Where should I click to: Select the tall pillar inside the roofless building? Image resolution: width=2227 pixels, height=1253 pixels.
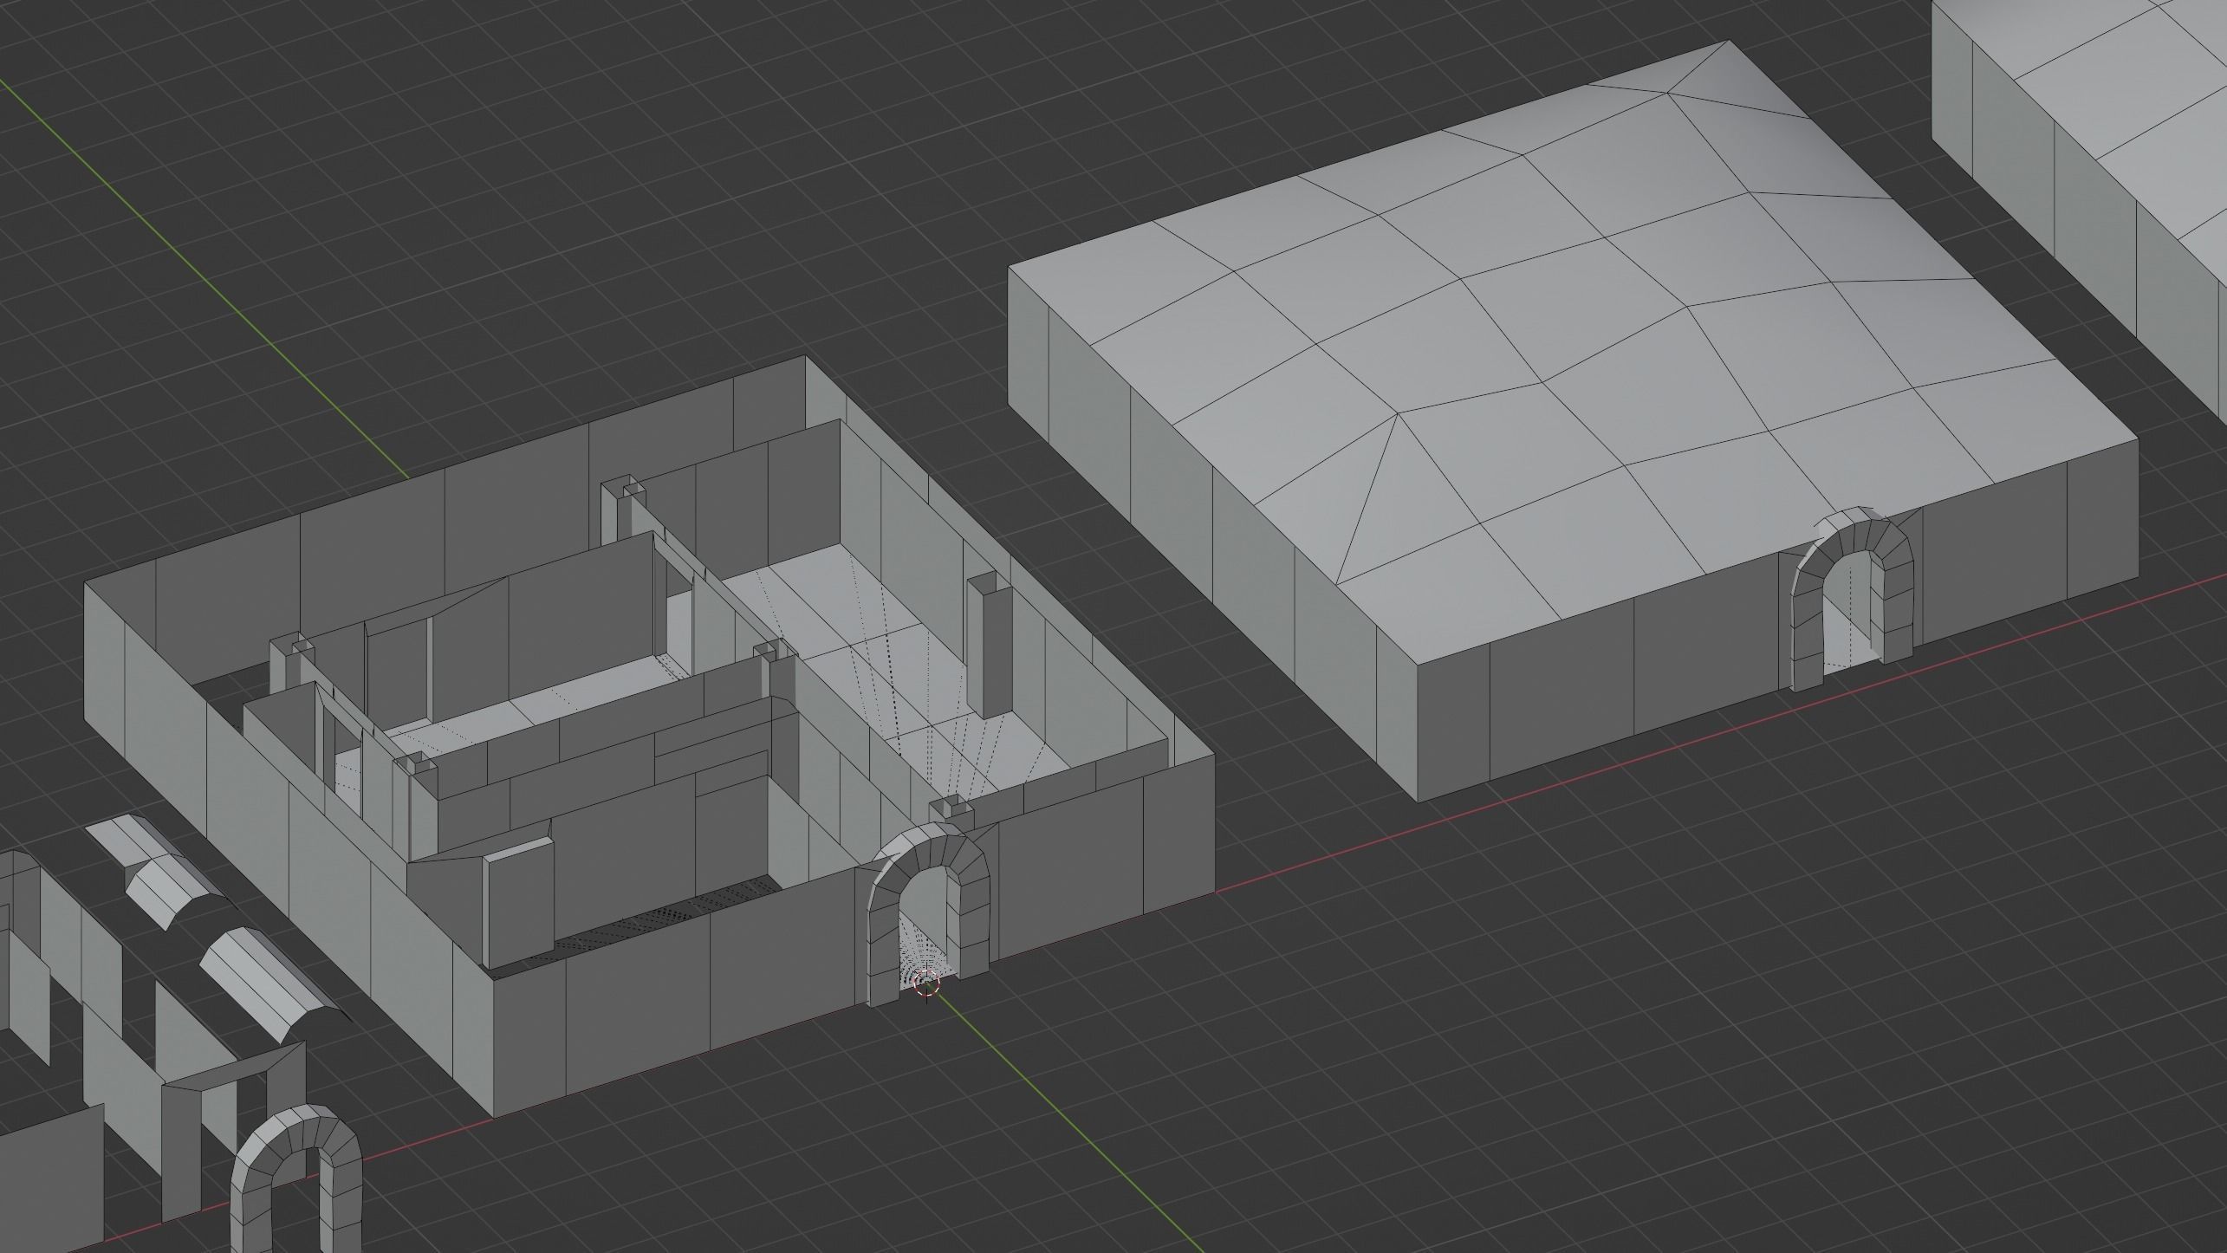(x=988, y=644)
